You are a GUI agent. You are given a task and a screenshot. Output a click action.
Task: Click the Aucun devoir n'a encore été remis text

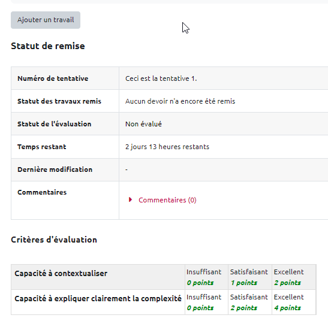click(x=180, y=101)
